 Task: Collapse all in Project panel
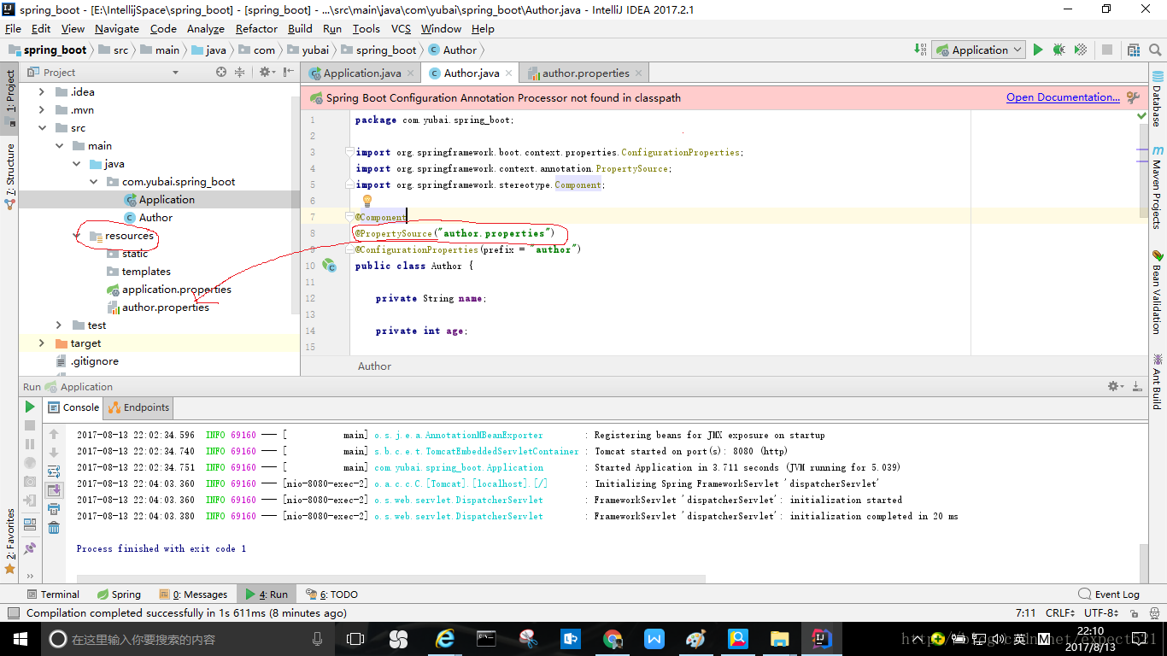pos(240,73)
